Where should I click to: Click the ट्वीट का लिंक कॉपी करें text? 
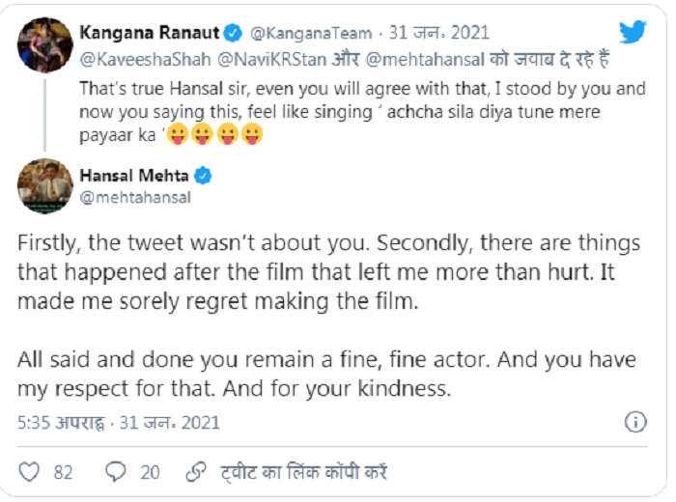tap(302, 472)
